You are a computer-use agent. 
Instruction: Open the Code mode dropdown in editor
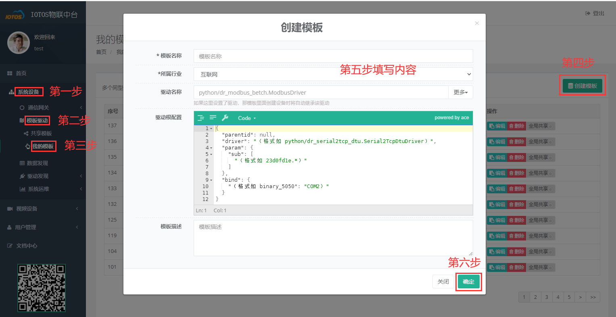click(246, 118)
